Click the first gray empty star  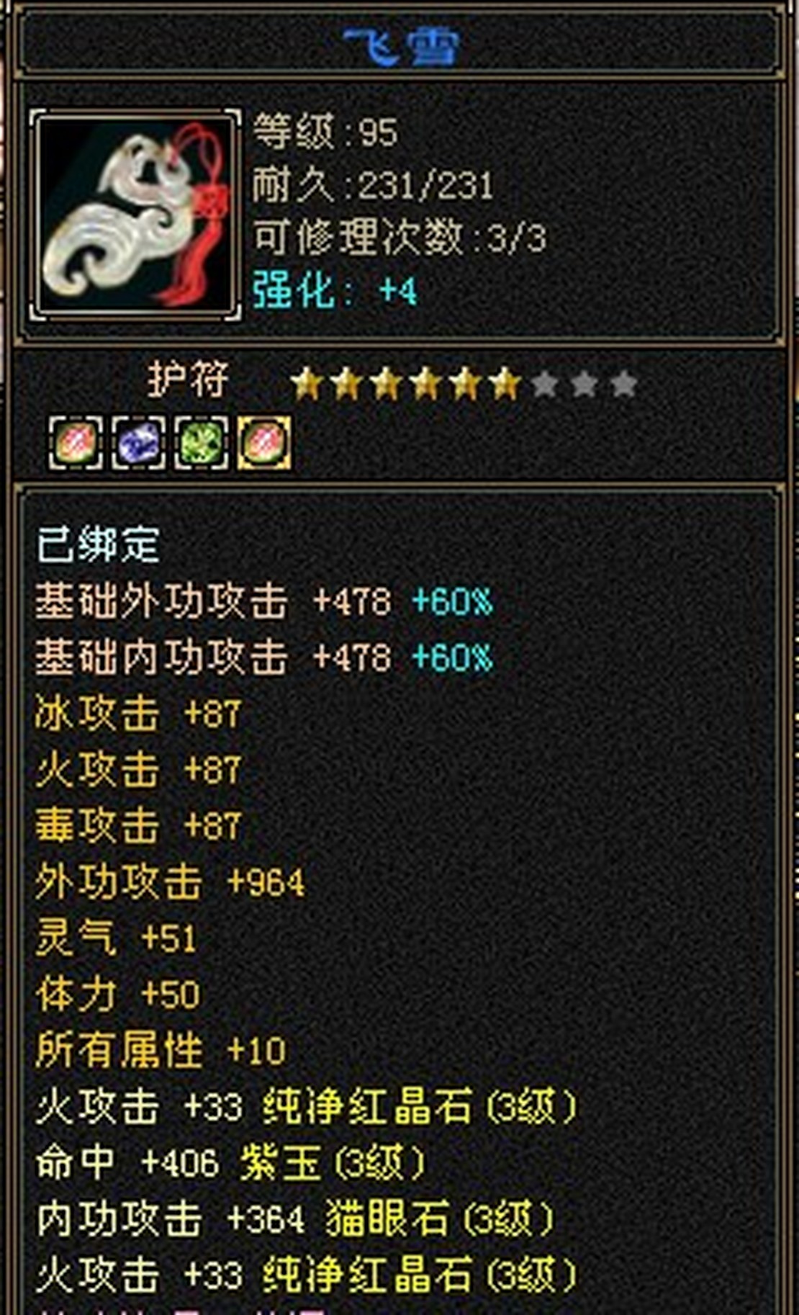tap(545, 384)
